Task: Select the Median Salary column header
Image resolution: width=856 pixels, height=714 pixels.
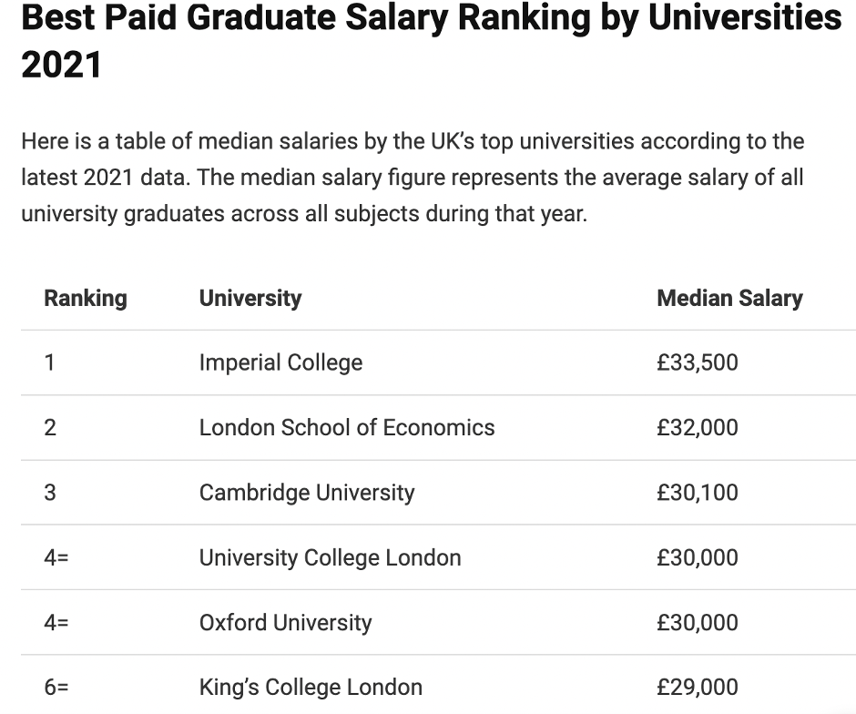Action: click(729, 298)
